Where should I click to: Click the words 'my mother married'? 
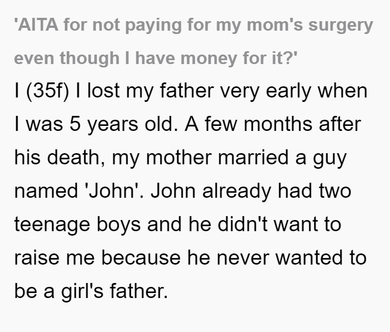click(x=200, y=158)
